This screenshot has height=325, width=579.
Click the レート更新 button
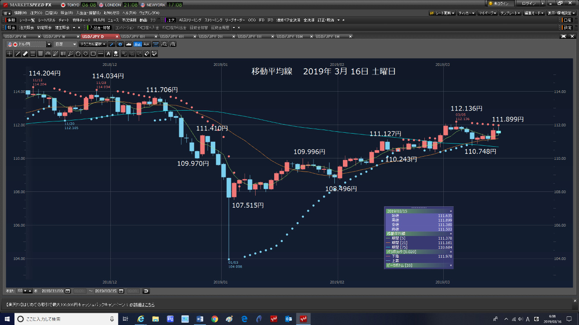(x=442, y=13)
